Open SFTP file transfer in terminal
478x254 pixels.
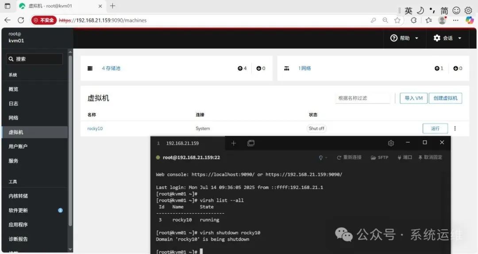[379, 157]
